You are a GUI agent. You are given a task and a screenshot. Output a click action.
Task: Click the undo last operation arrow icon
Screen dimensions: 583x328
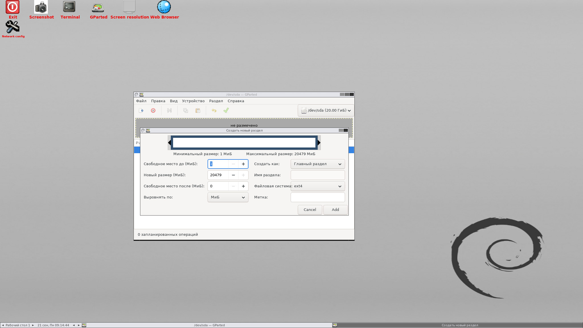214,110
